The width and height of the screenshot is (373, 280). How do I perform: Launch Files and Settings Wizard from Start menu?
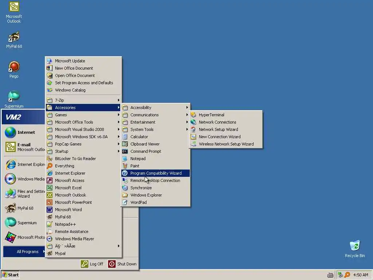[x=24, y=194]
